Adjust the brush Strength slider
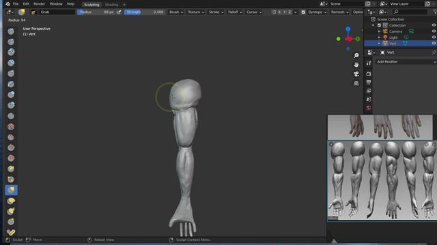This screenshot has width=437, height=245. (x=145, y=12)
